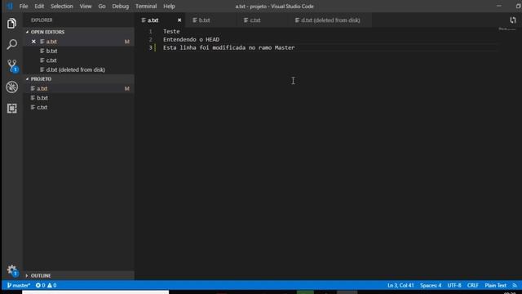Select b.txt in Open Editors

[78, 51]
